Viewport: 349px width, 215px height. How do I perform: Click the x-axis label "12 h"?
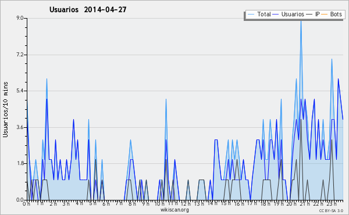(186, 203)
